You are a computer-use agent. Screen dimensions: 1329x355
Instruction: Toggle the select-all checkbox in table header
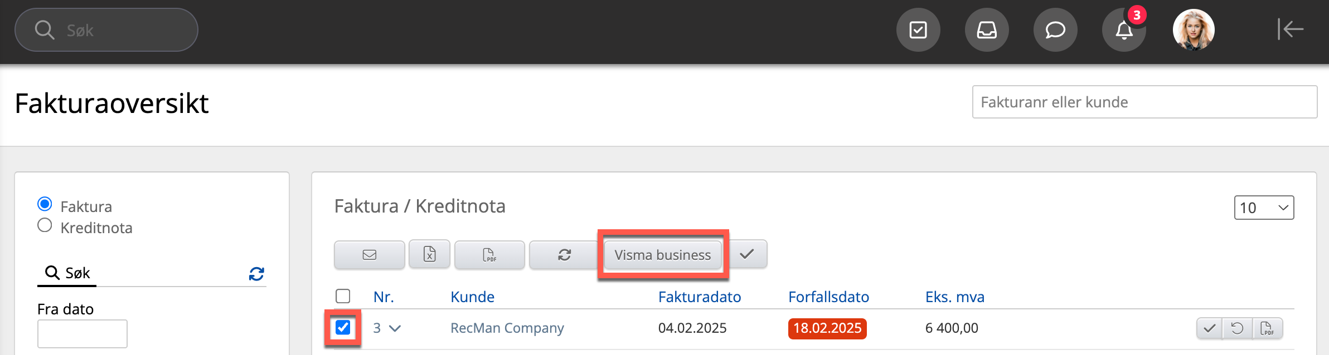343,296
